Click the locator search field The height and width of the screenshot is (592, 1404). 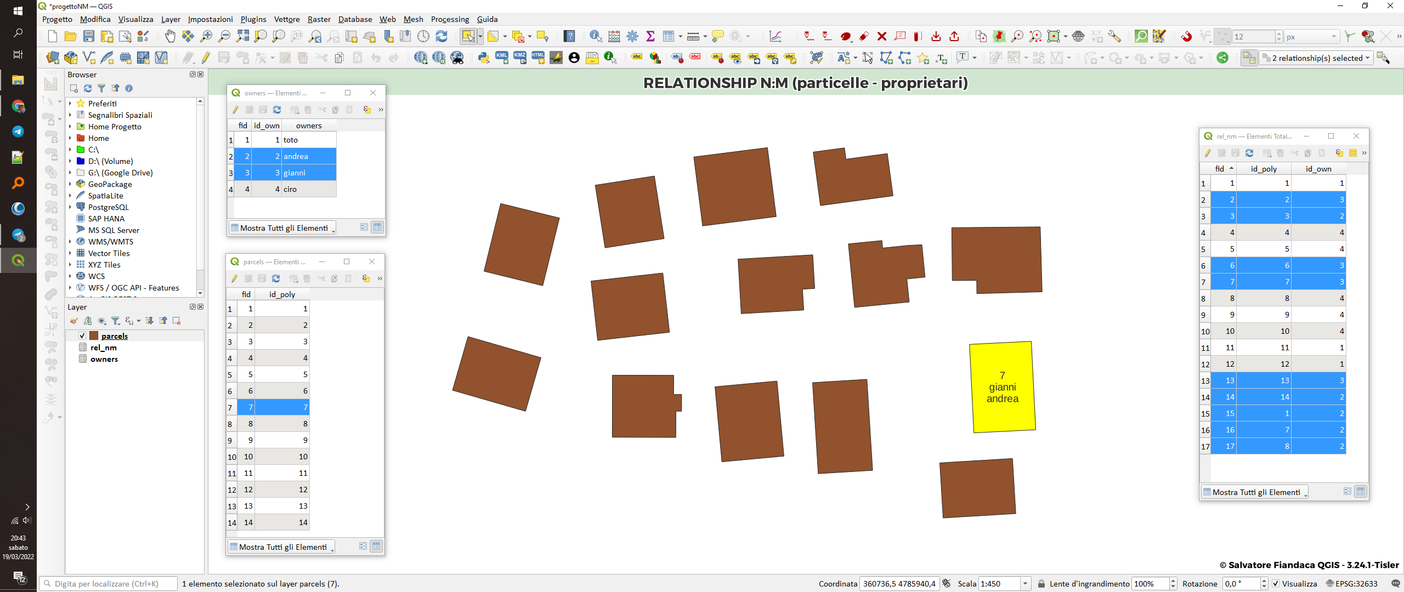pos(110,584)
